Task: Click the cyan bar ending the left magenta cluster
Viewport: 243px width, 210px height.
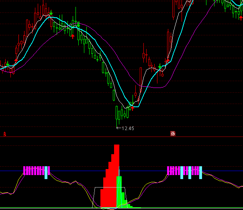Action: tap(46, 172)
